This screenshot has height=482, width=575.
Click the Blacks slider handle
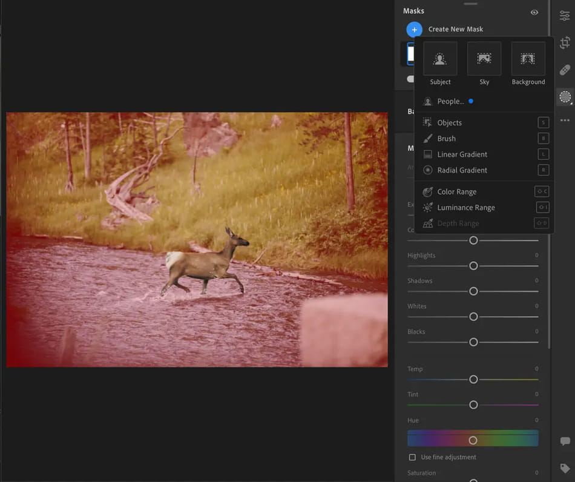coord(473,342)
